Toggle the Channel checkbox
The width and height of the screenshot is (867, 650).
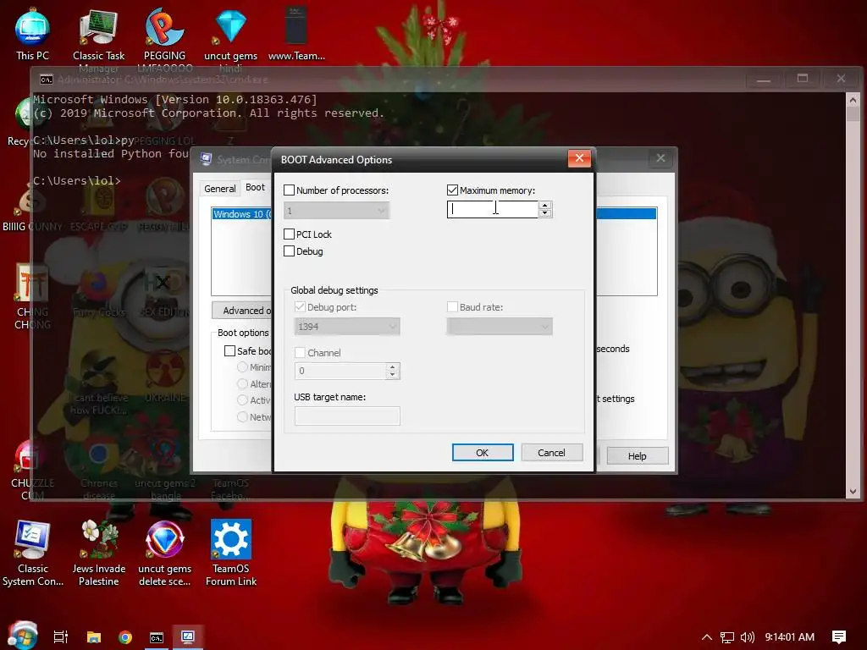pyautogui.click(x=301, y=353)
